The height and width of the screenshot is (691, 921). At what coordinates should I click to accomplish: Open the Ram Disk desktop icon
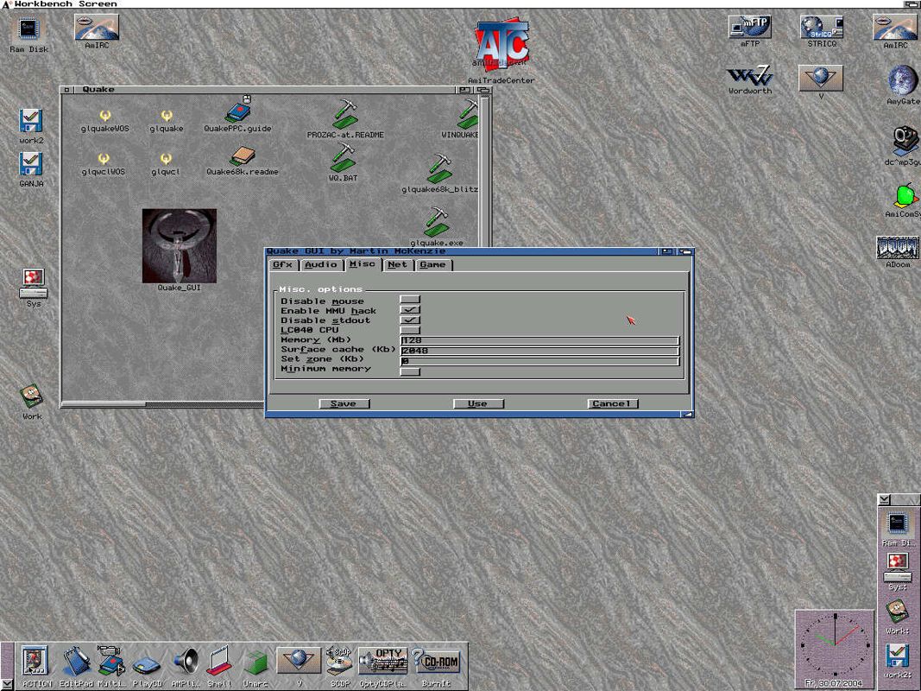pyautogui.click(x=28, y=31)
